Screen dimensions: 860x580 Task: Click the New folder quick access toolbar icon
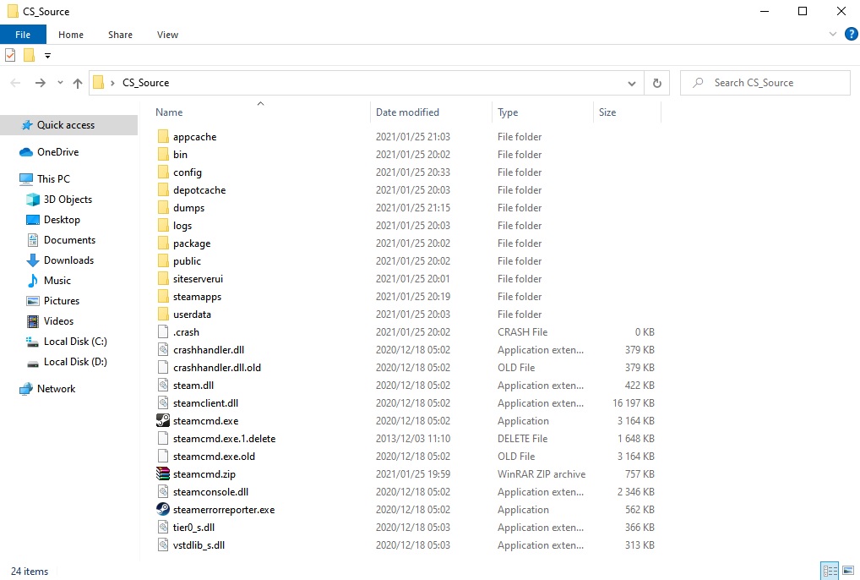point(29,56)
